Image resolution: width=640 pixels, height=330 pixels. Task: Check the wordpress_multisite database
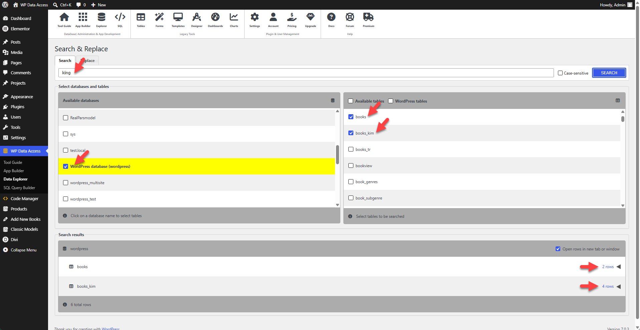click(66, 183)
